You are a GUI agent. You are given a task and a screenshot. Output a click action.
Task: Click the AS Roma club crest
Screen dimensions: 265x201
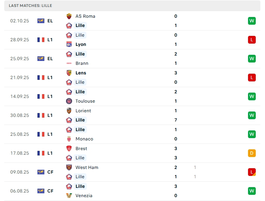pyautogui.click(x=69, y=16)
